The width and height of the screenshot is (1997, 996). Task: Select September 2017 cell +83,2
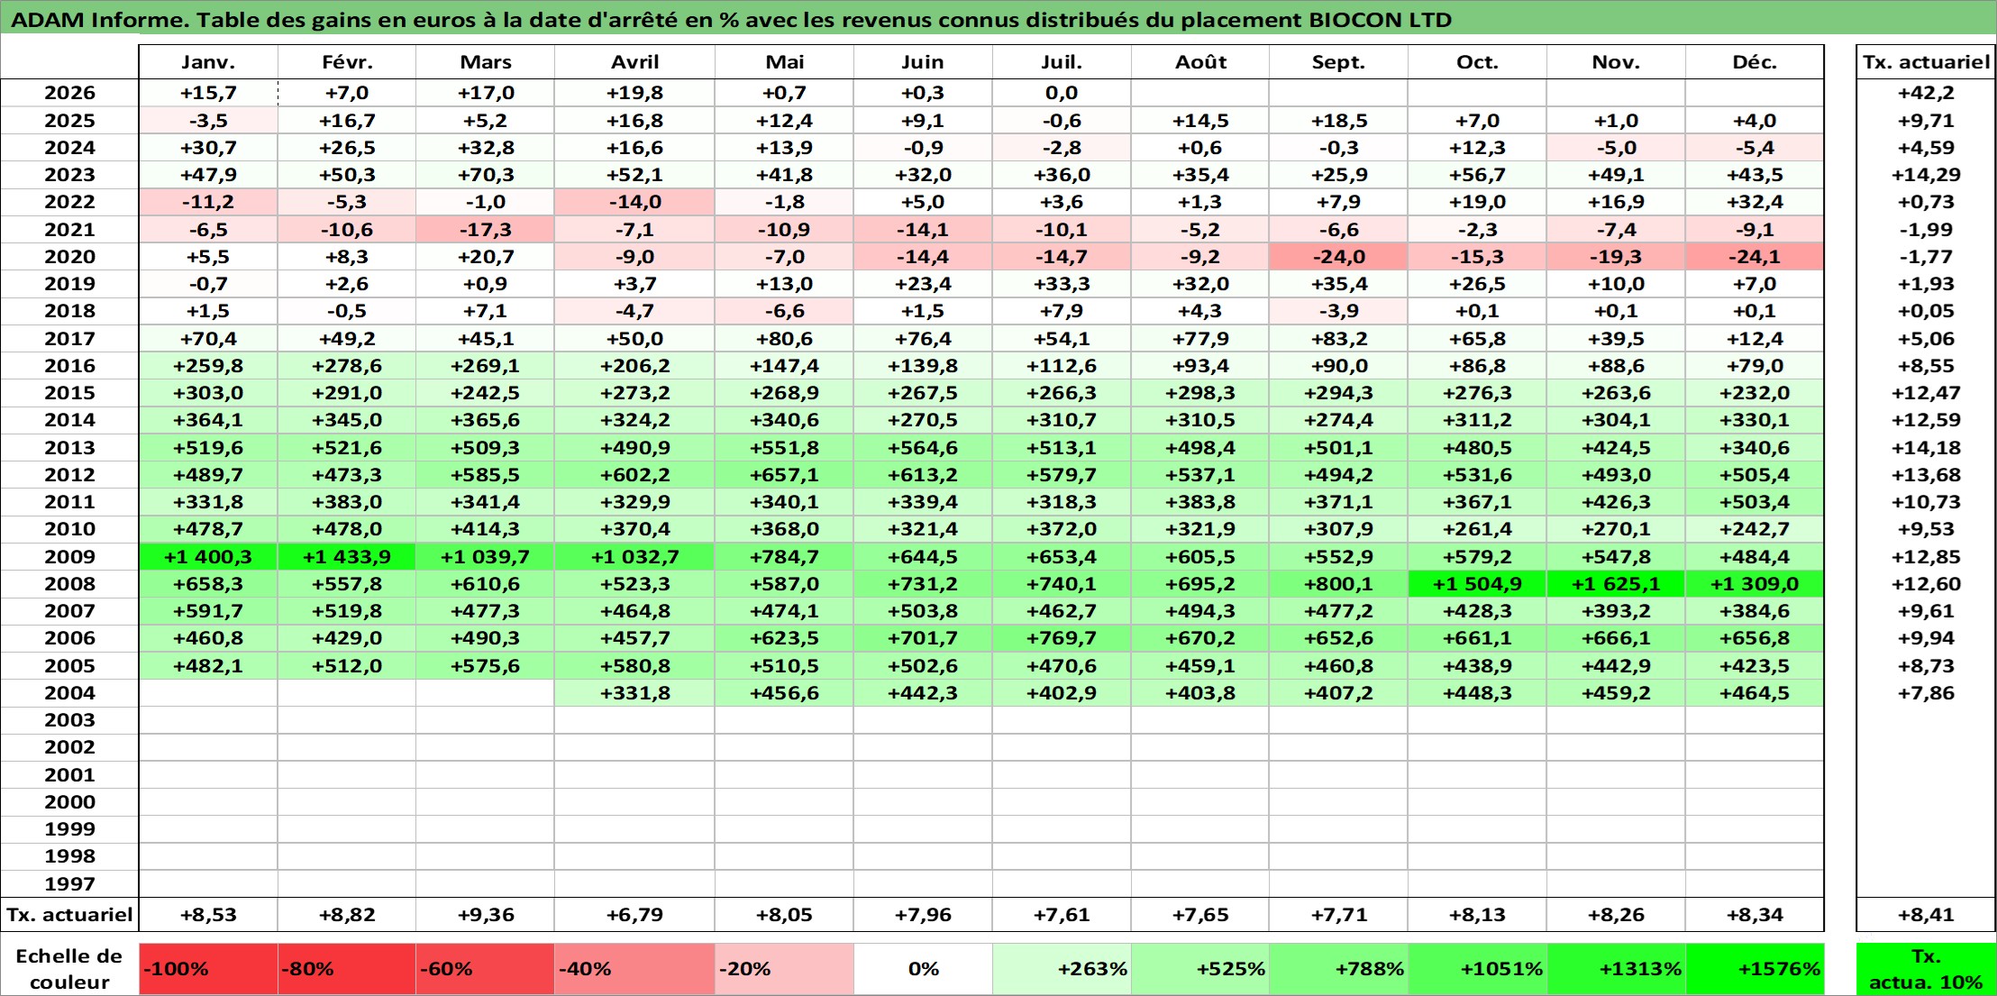point(1338,339)
